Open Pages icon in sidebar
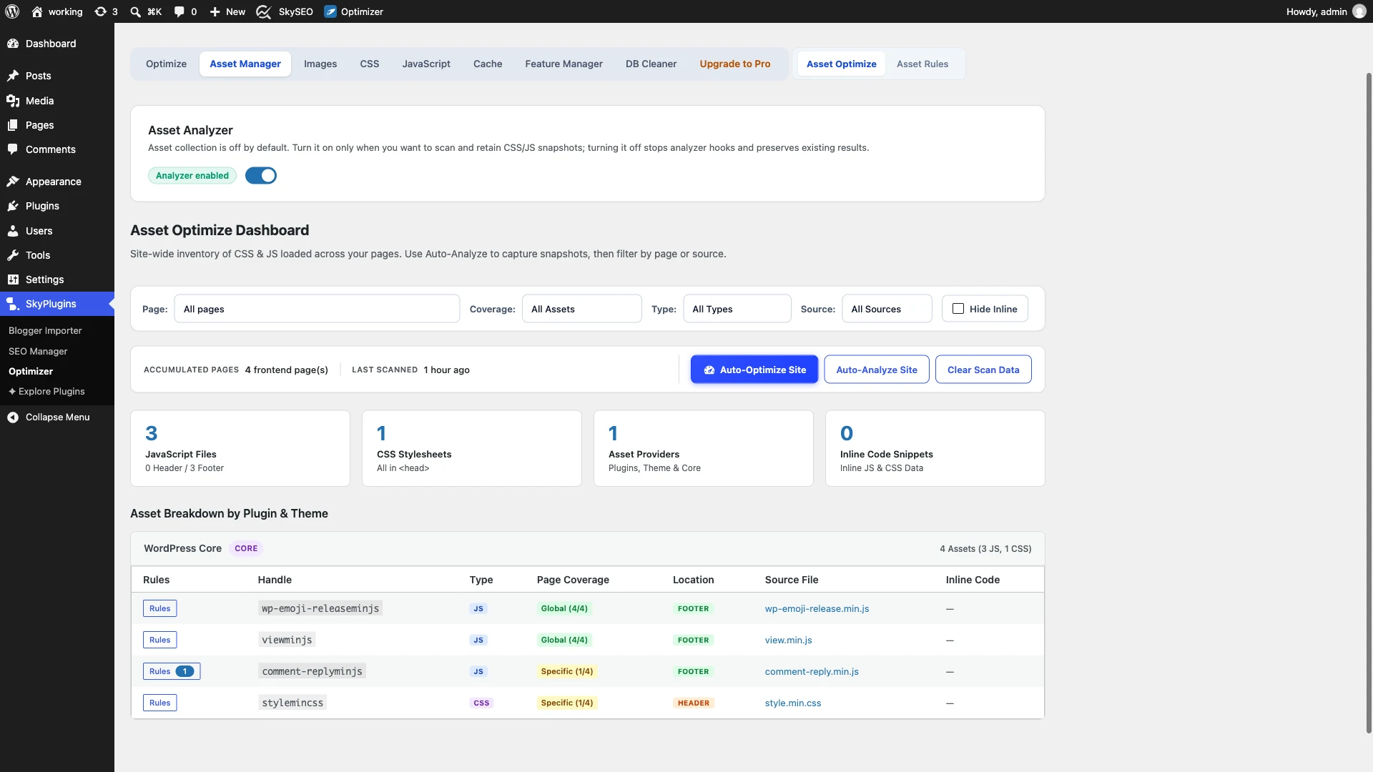Viewport: 1373px width, 772px height. pyautogui.click(x=13, y=125)
